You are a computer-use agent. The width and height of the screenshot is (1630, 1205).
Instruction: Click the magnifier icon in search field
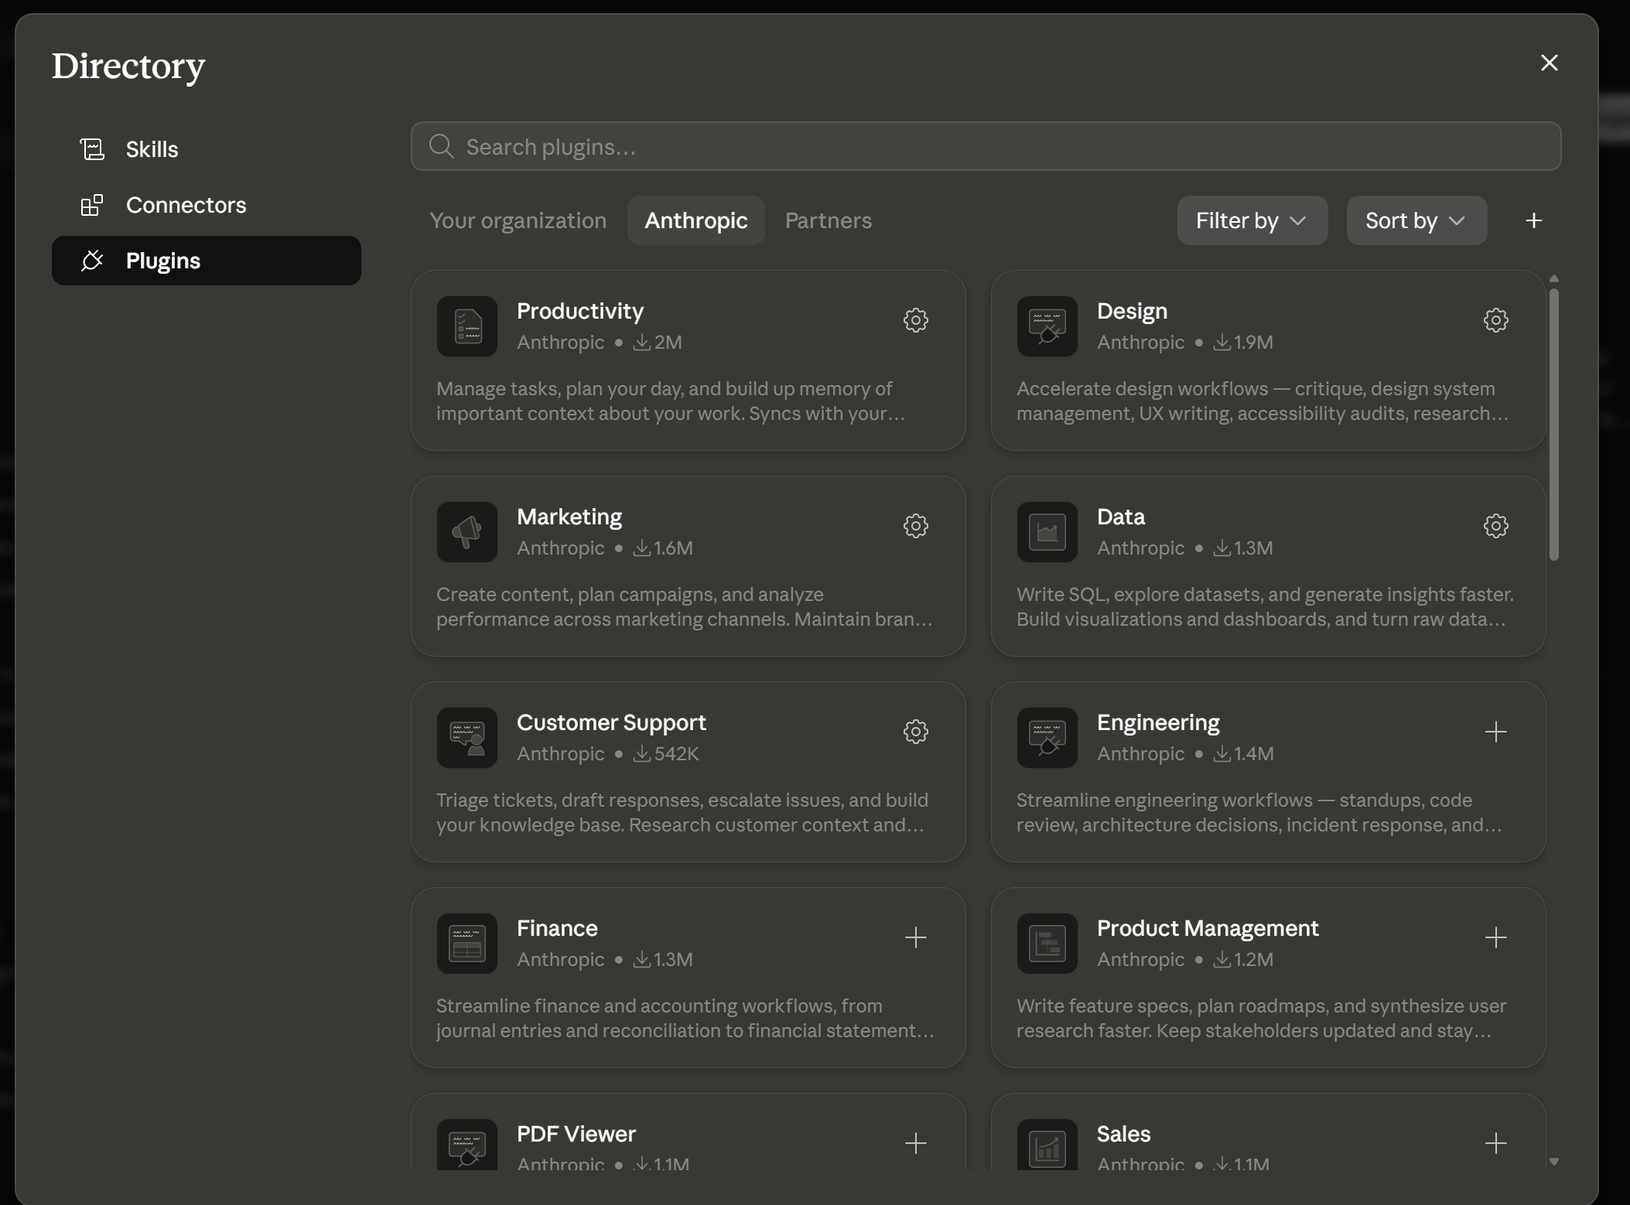tap(441, 146)
